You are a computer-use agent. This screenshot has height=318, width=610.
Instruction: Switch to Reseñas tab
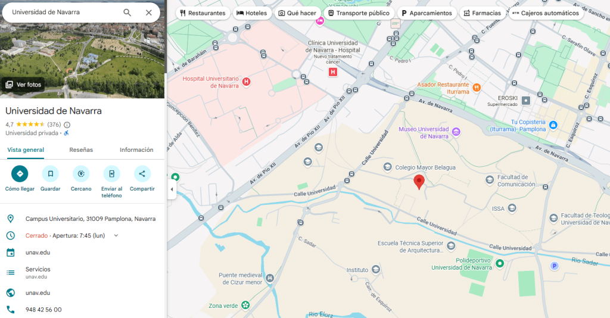click(x=81, y=150)
